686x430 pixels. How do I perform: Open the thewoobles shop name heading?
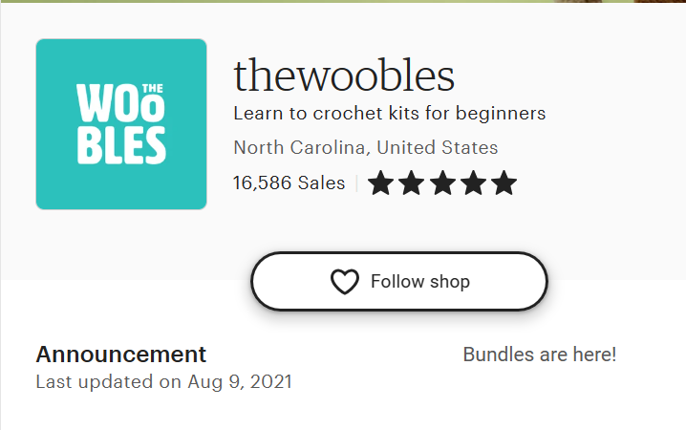(344, 75)
